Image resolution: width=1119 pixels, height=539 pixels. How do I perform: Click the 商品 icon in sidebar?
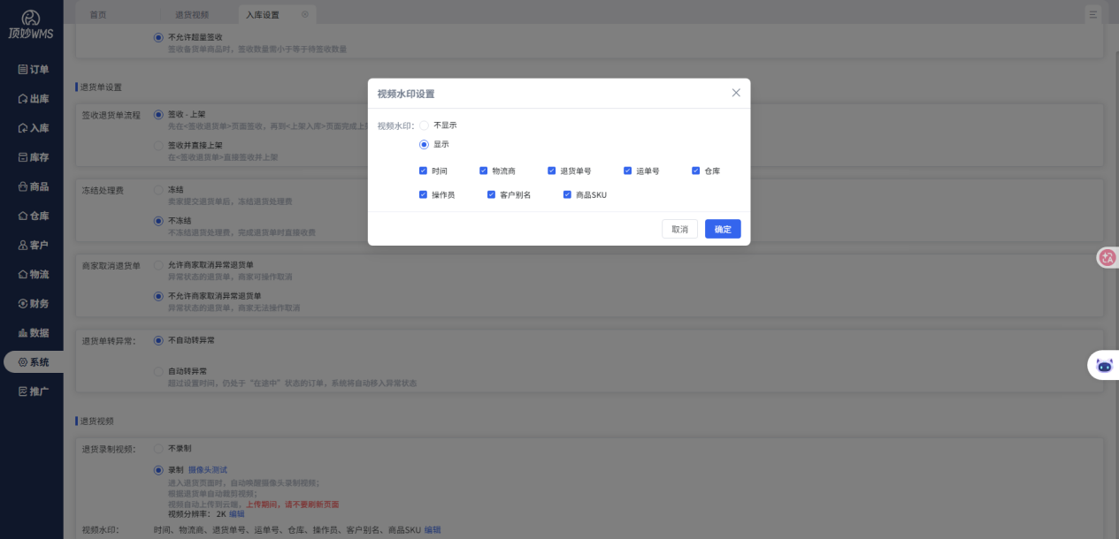(x=23, y=186)
